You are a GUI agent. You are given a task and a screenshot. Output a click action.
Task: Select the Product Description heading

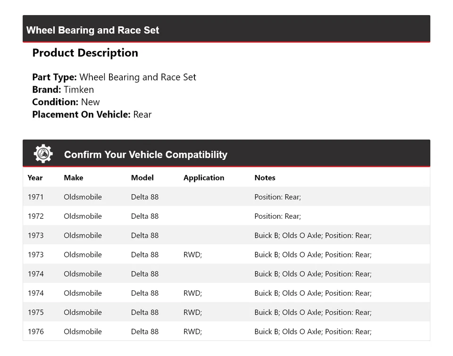(85, 53)
